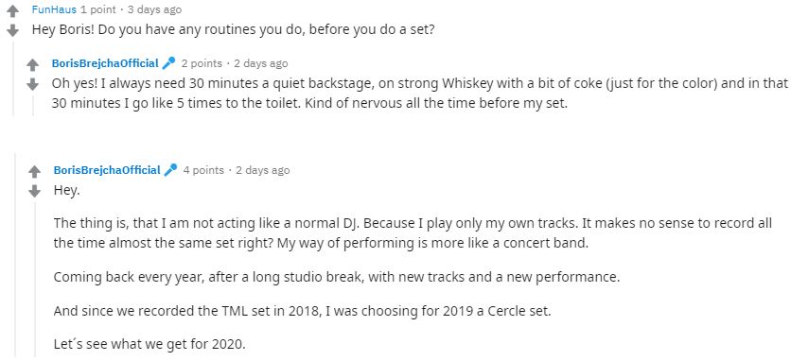Upvote Boris's reply about Whiskey backstage

(x=32, y=65)
